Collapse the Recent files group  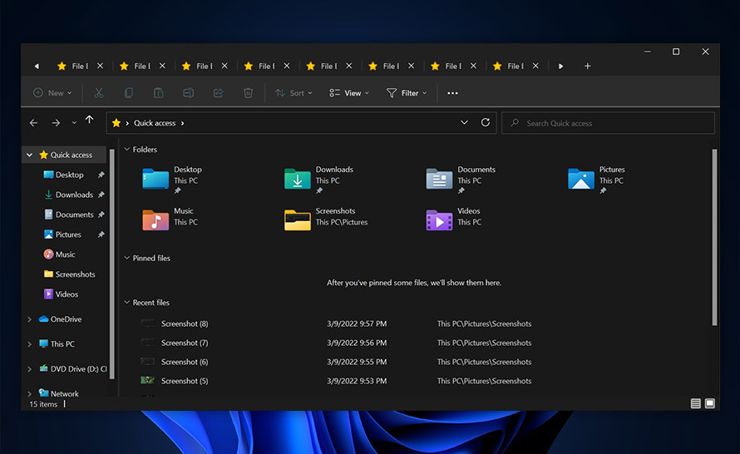click(126, 302)
